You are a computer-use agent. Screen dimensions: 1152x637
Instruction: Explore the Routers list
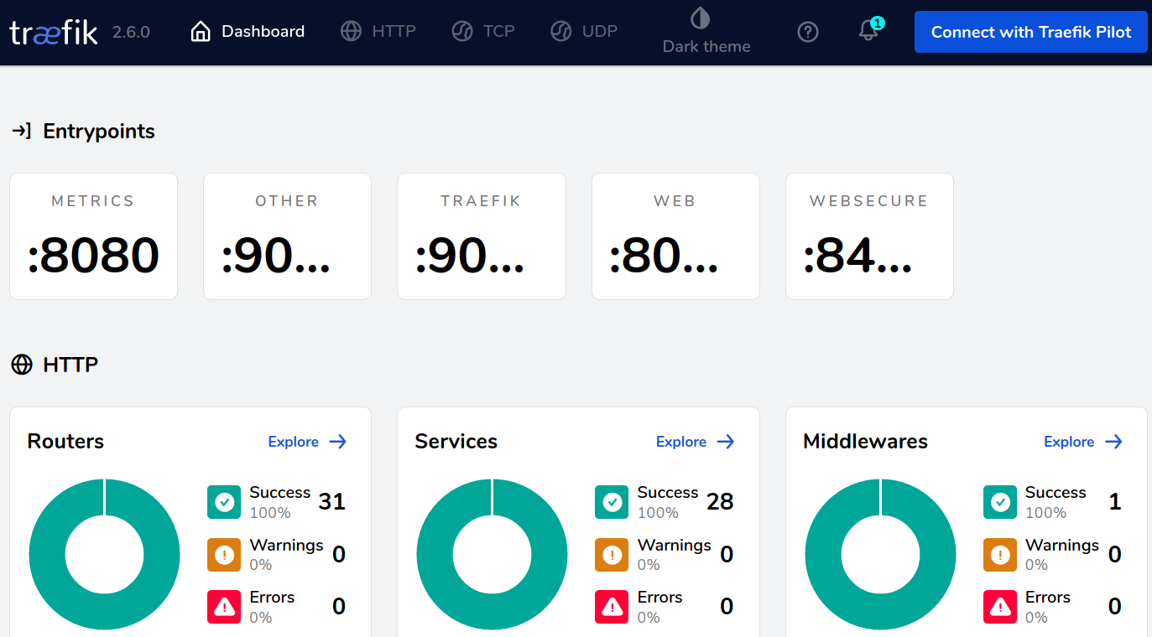point(307,442)
